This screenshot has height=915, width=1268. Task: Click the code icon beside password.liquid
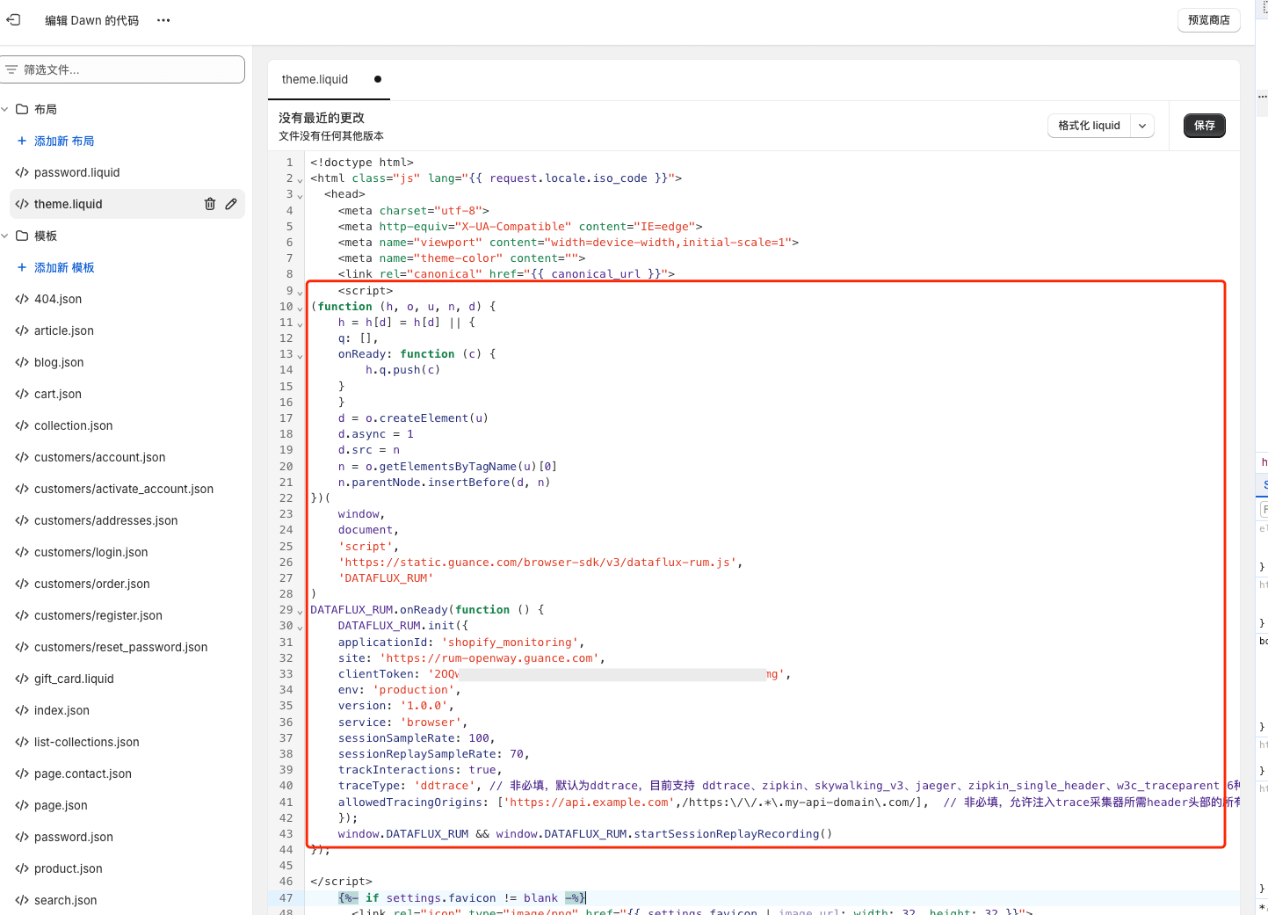coord(22,172)
